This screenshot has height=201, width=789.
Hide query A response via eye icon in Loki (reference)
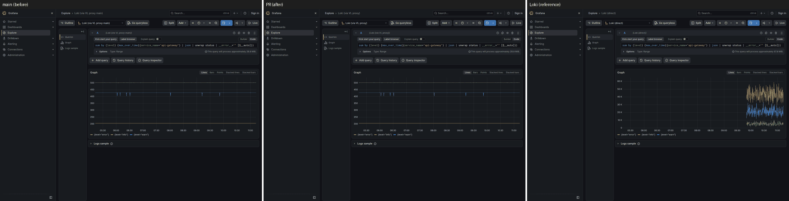click(x=771, y=33)
